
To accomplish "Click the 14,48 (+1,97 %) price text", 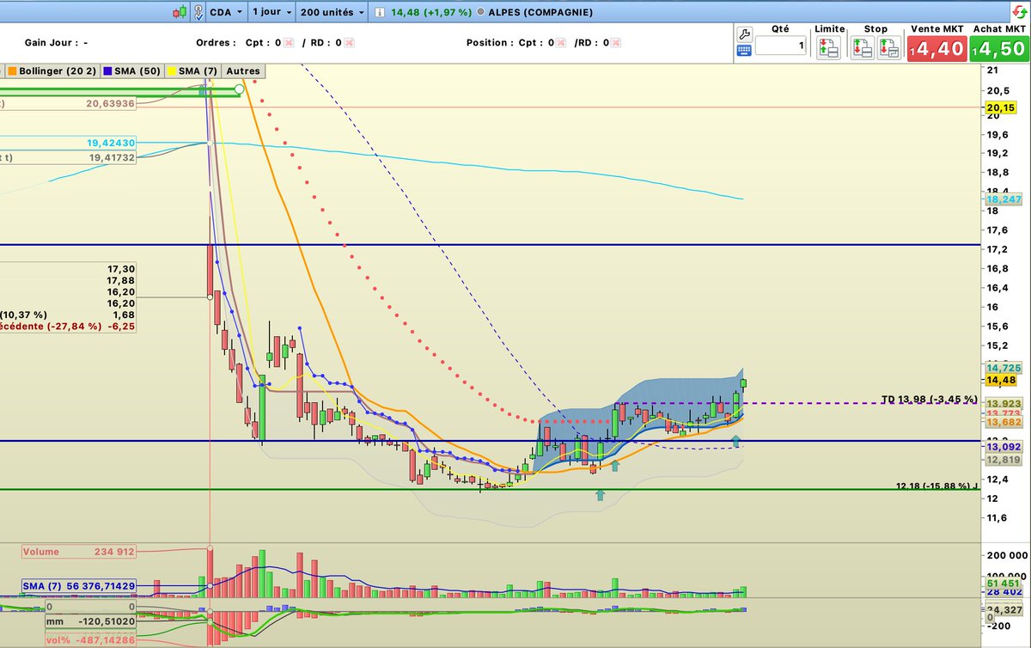I will [430, 13].
